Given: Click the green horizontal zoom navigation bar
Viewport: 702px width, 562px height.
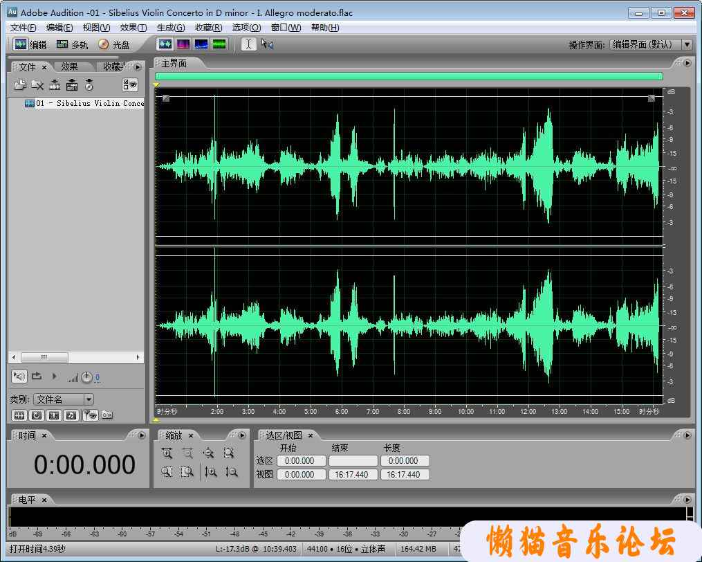Looking at the screenshot, I should point(409,76).
